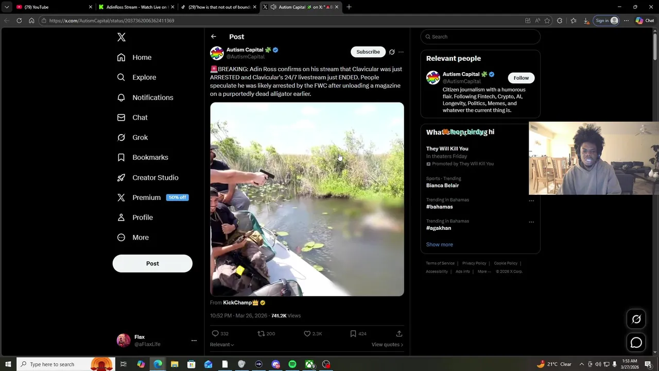Screen dimensions: 659x371
Task: Click the reply icon with 332
Action: tap(215, 333)
